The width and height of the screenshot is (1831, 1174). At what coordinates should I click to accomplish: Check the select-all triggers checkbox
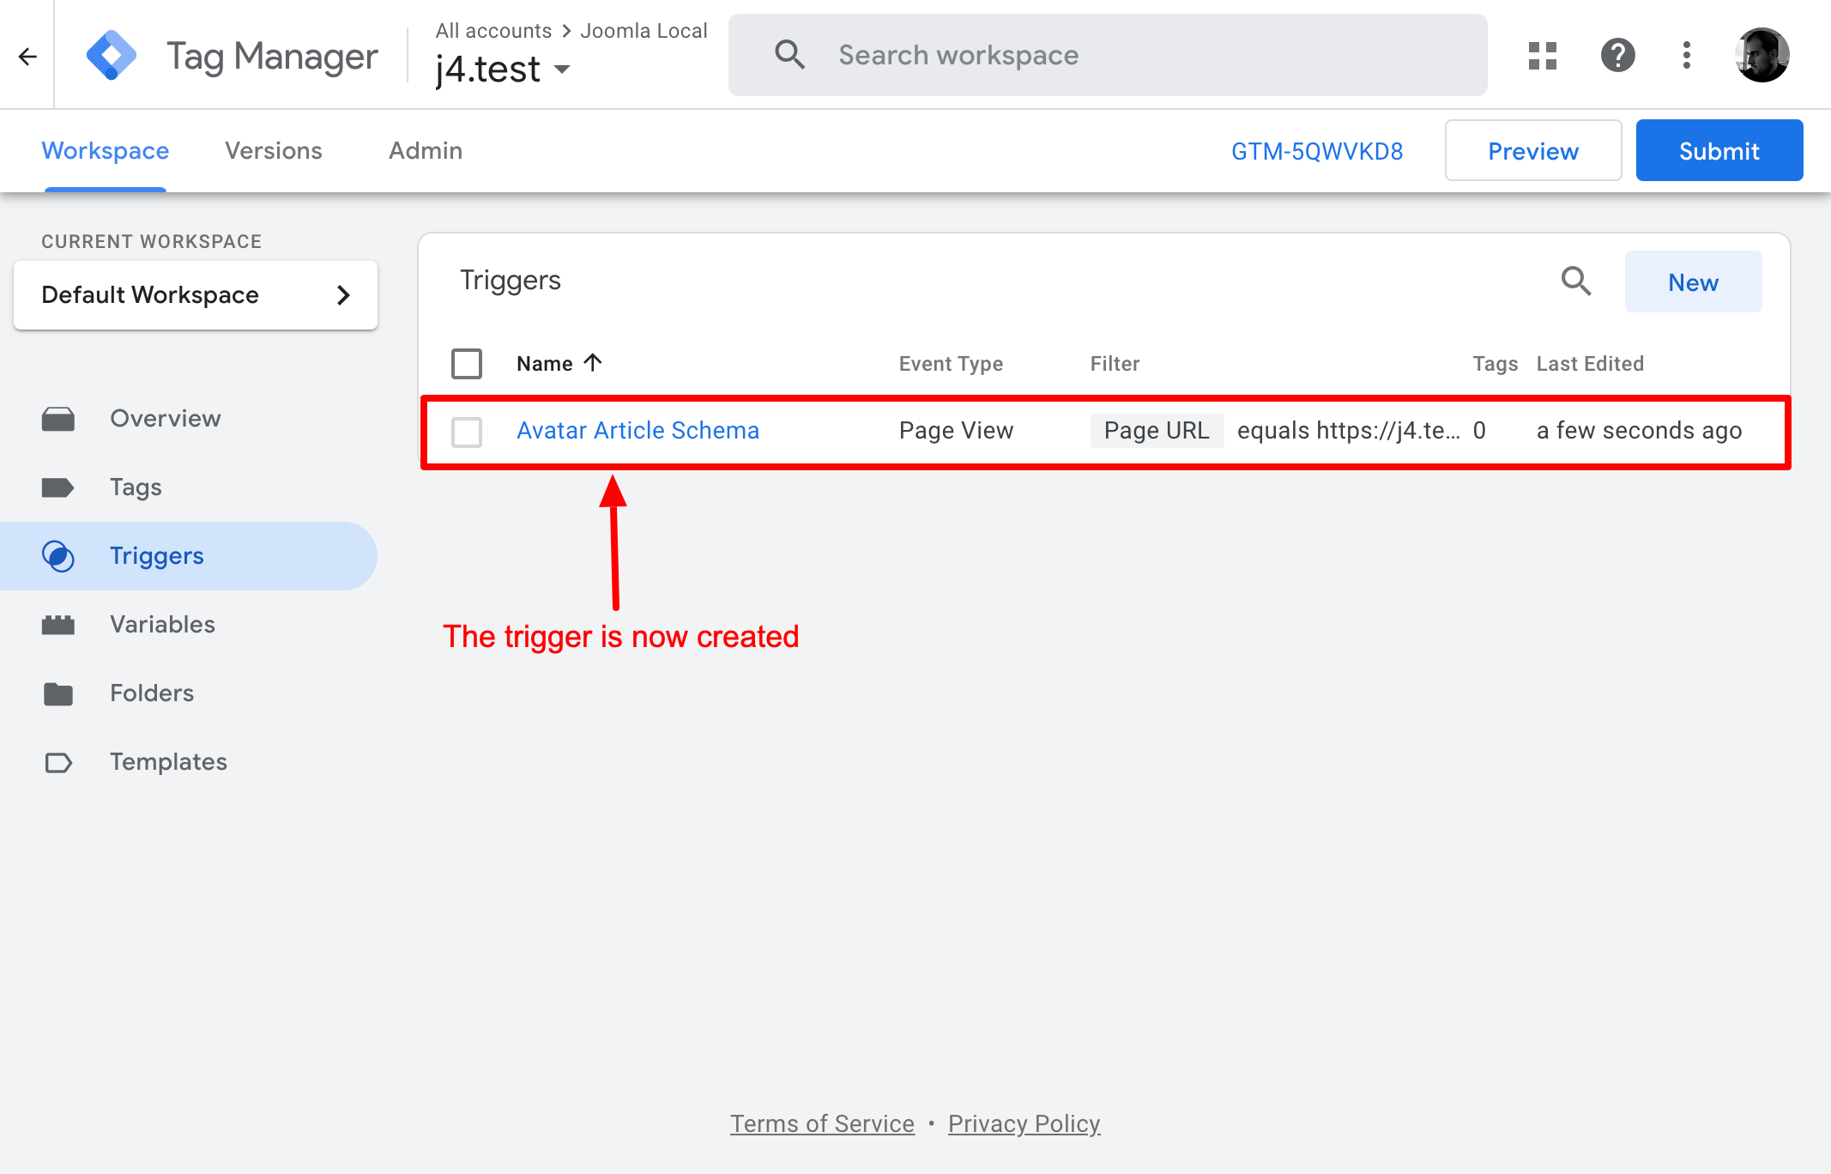[466, 363]
